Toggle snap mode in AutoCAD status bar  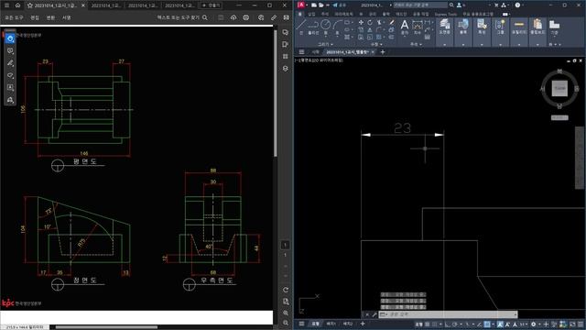coord(434,324)
